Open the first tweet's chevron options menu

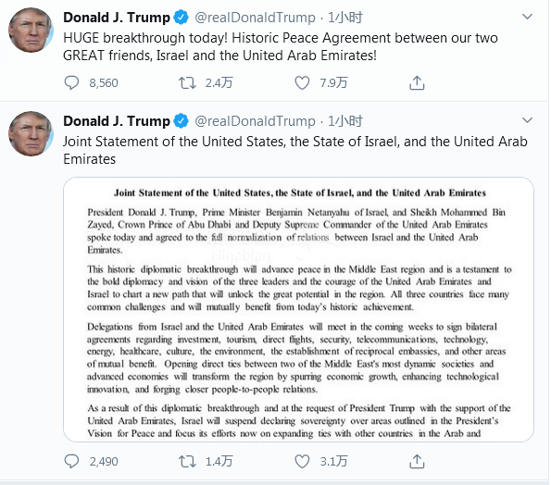[527, 17]
